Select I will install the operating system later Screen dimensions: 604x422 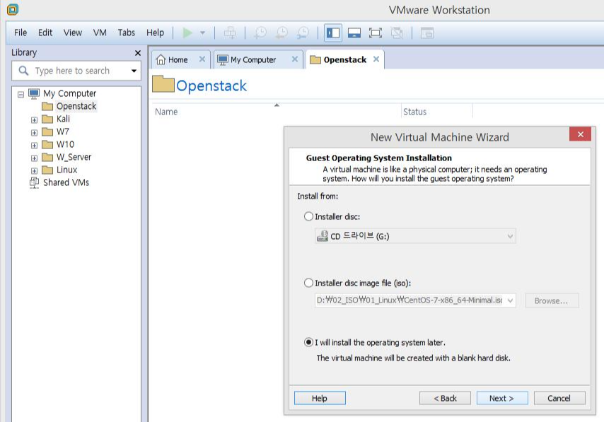click(308, 342)
